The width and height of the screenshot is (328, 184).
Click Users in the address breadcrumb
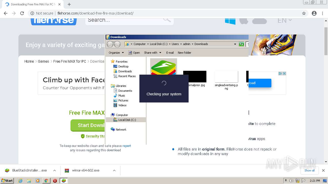[x=175, y=44]
